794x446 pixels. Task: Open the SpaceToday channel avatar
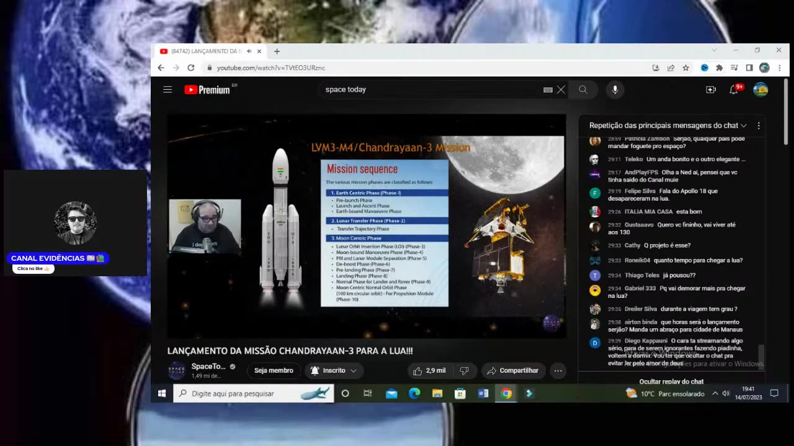(x=177, y=370)
